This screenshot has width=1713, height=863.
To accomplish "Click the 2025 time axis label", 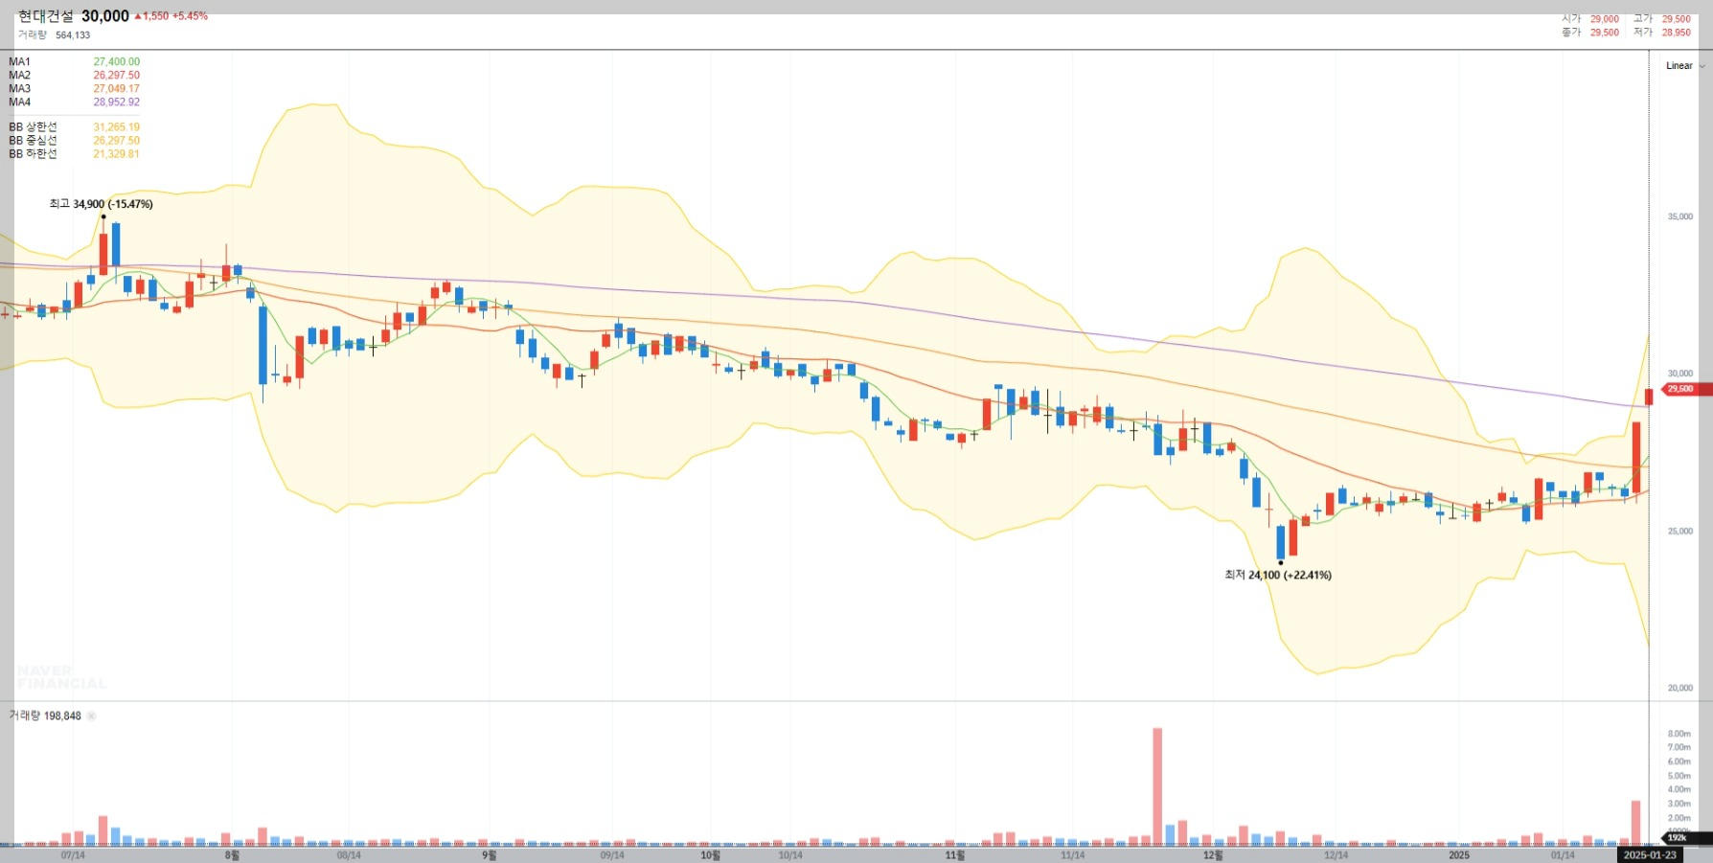I will pyautogui.click(x=1459, y=855).
